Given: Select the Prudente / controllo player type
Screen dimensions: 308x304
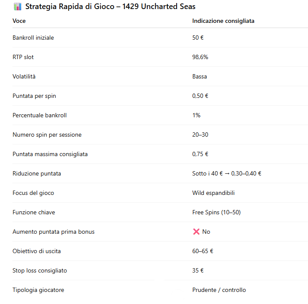Looking at the screenshot, I should (x=219, y=290).
